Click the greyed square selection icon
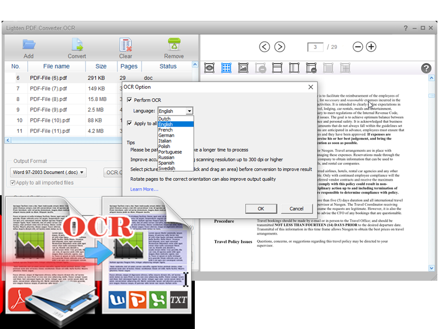 (x=328, y=68)
